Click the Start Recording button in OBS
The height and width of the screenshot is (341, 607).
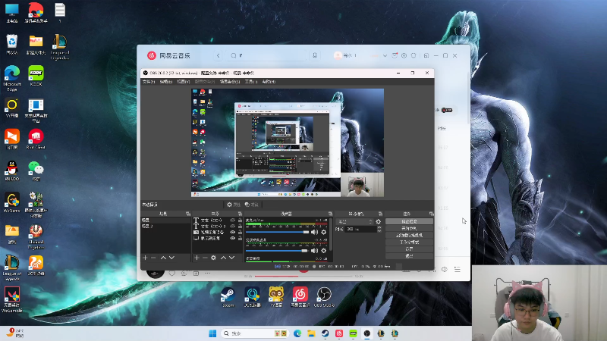pos(408,228)
